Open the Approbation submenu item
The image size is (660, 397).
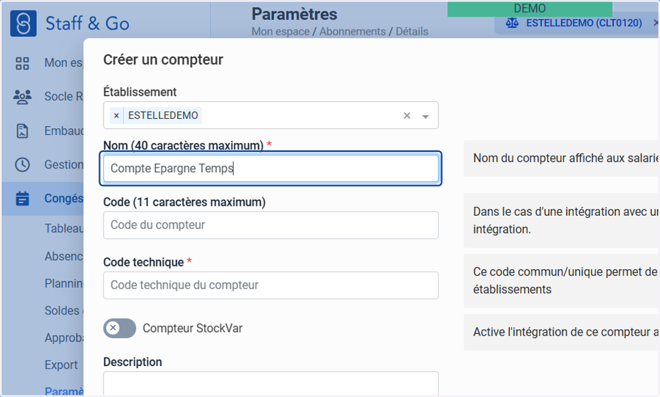pos(64,338)
